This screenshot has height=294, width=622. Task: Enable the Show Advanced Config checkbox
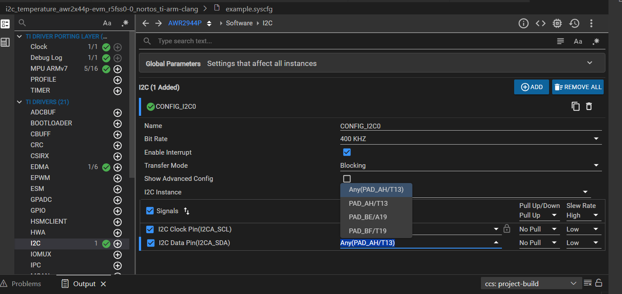(347, 179)
